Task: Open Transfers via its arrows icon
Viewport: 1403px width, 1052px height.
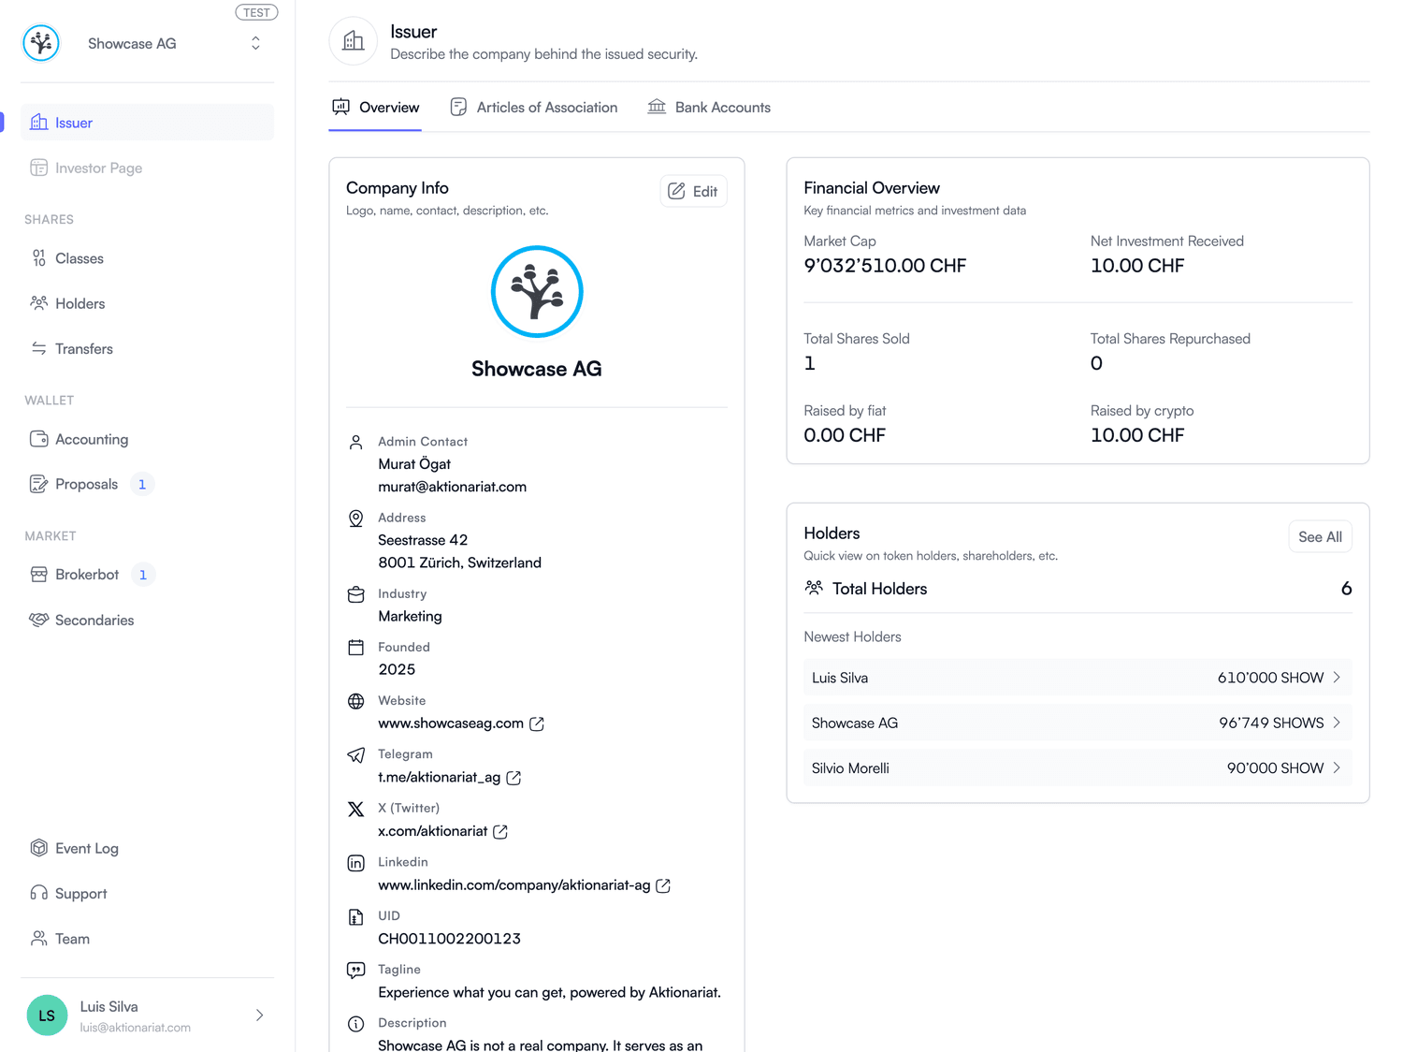Action: pyautogui.click(x=38, y=348)
